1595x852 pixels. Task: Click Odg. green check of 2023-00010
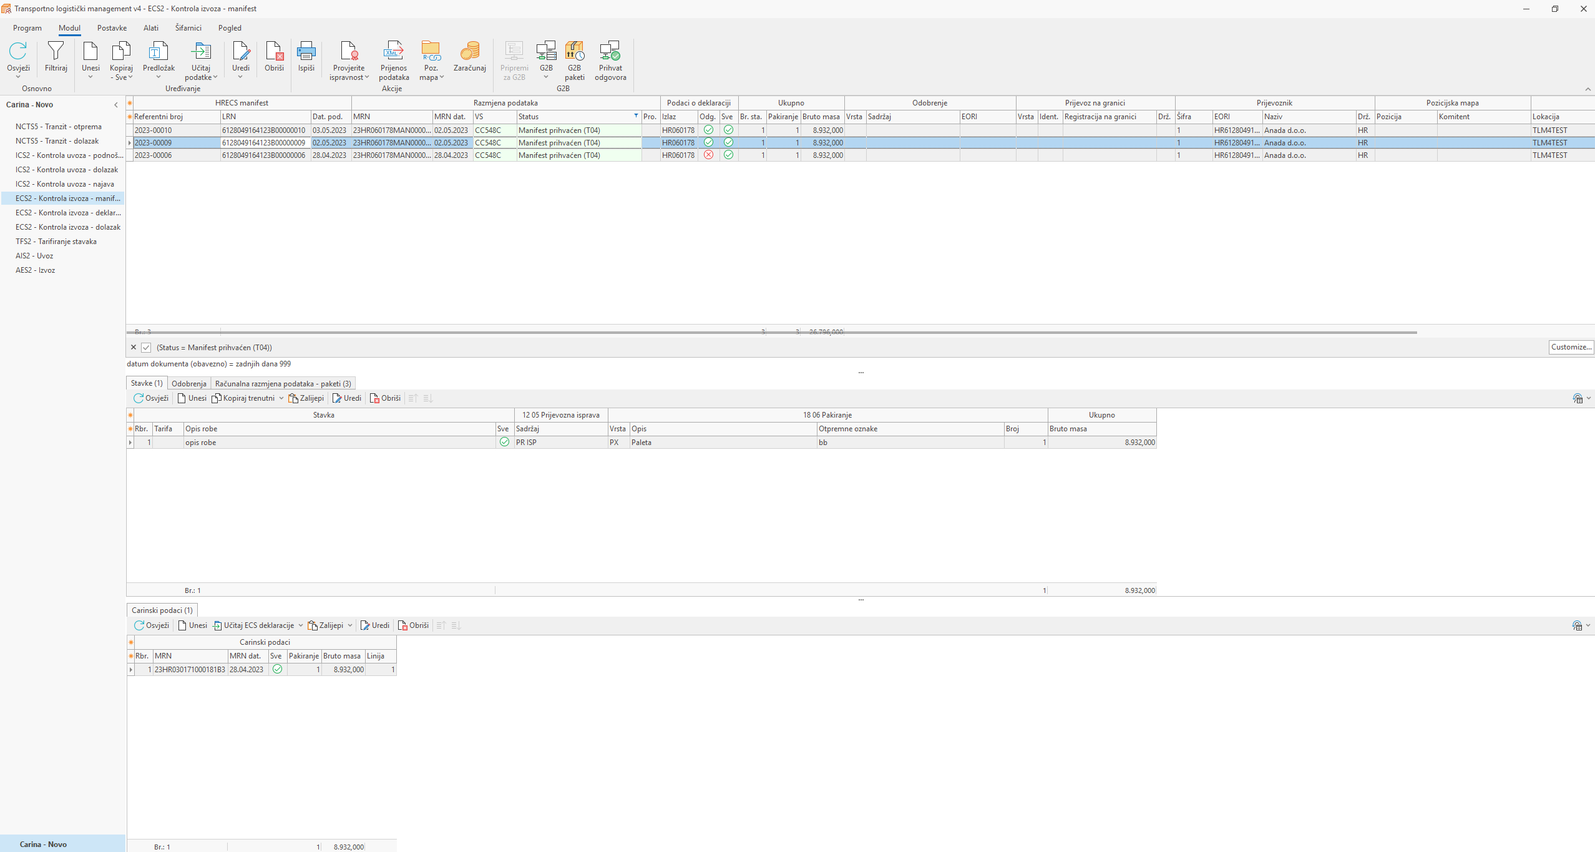coord(708,130)
